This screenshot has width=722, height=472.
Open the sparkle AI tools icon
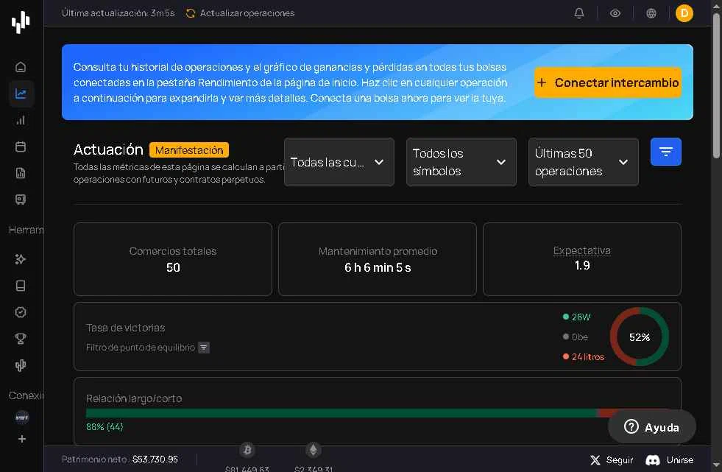click(x=21, y=259)
